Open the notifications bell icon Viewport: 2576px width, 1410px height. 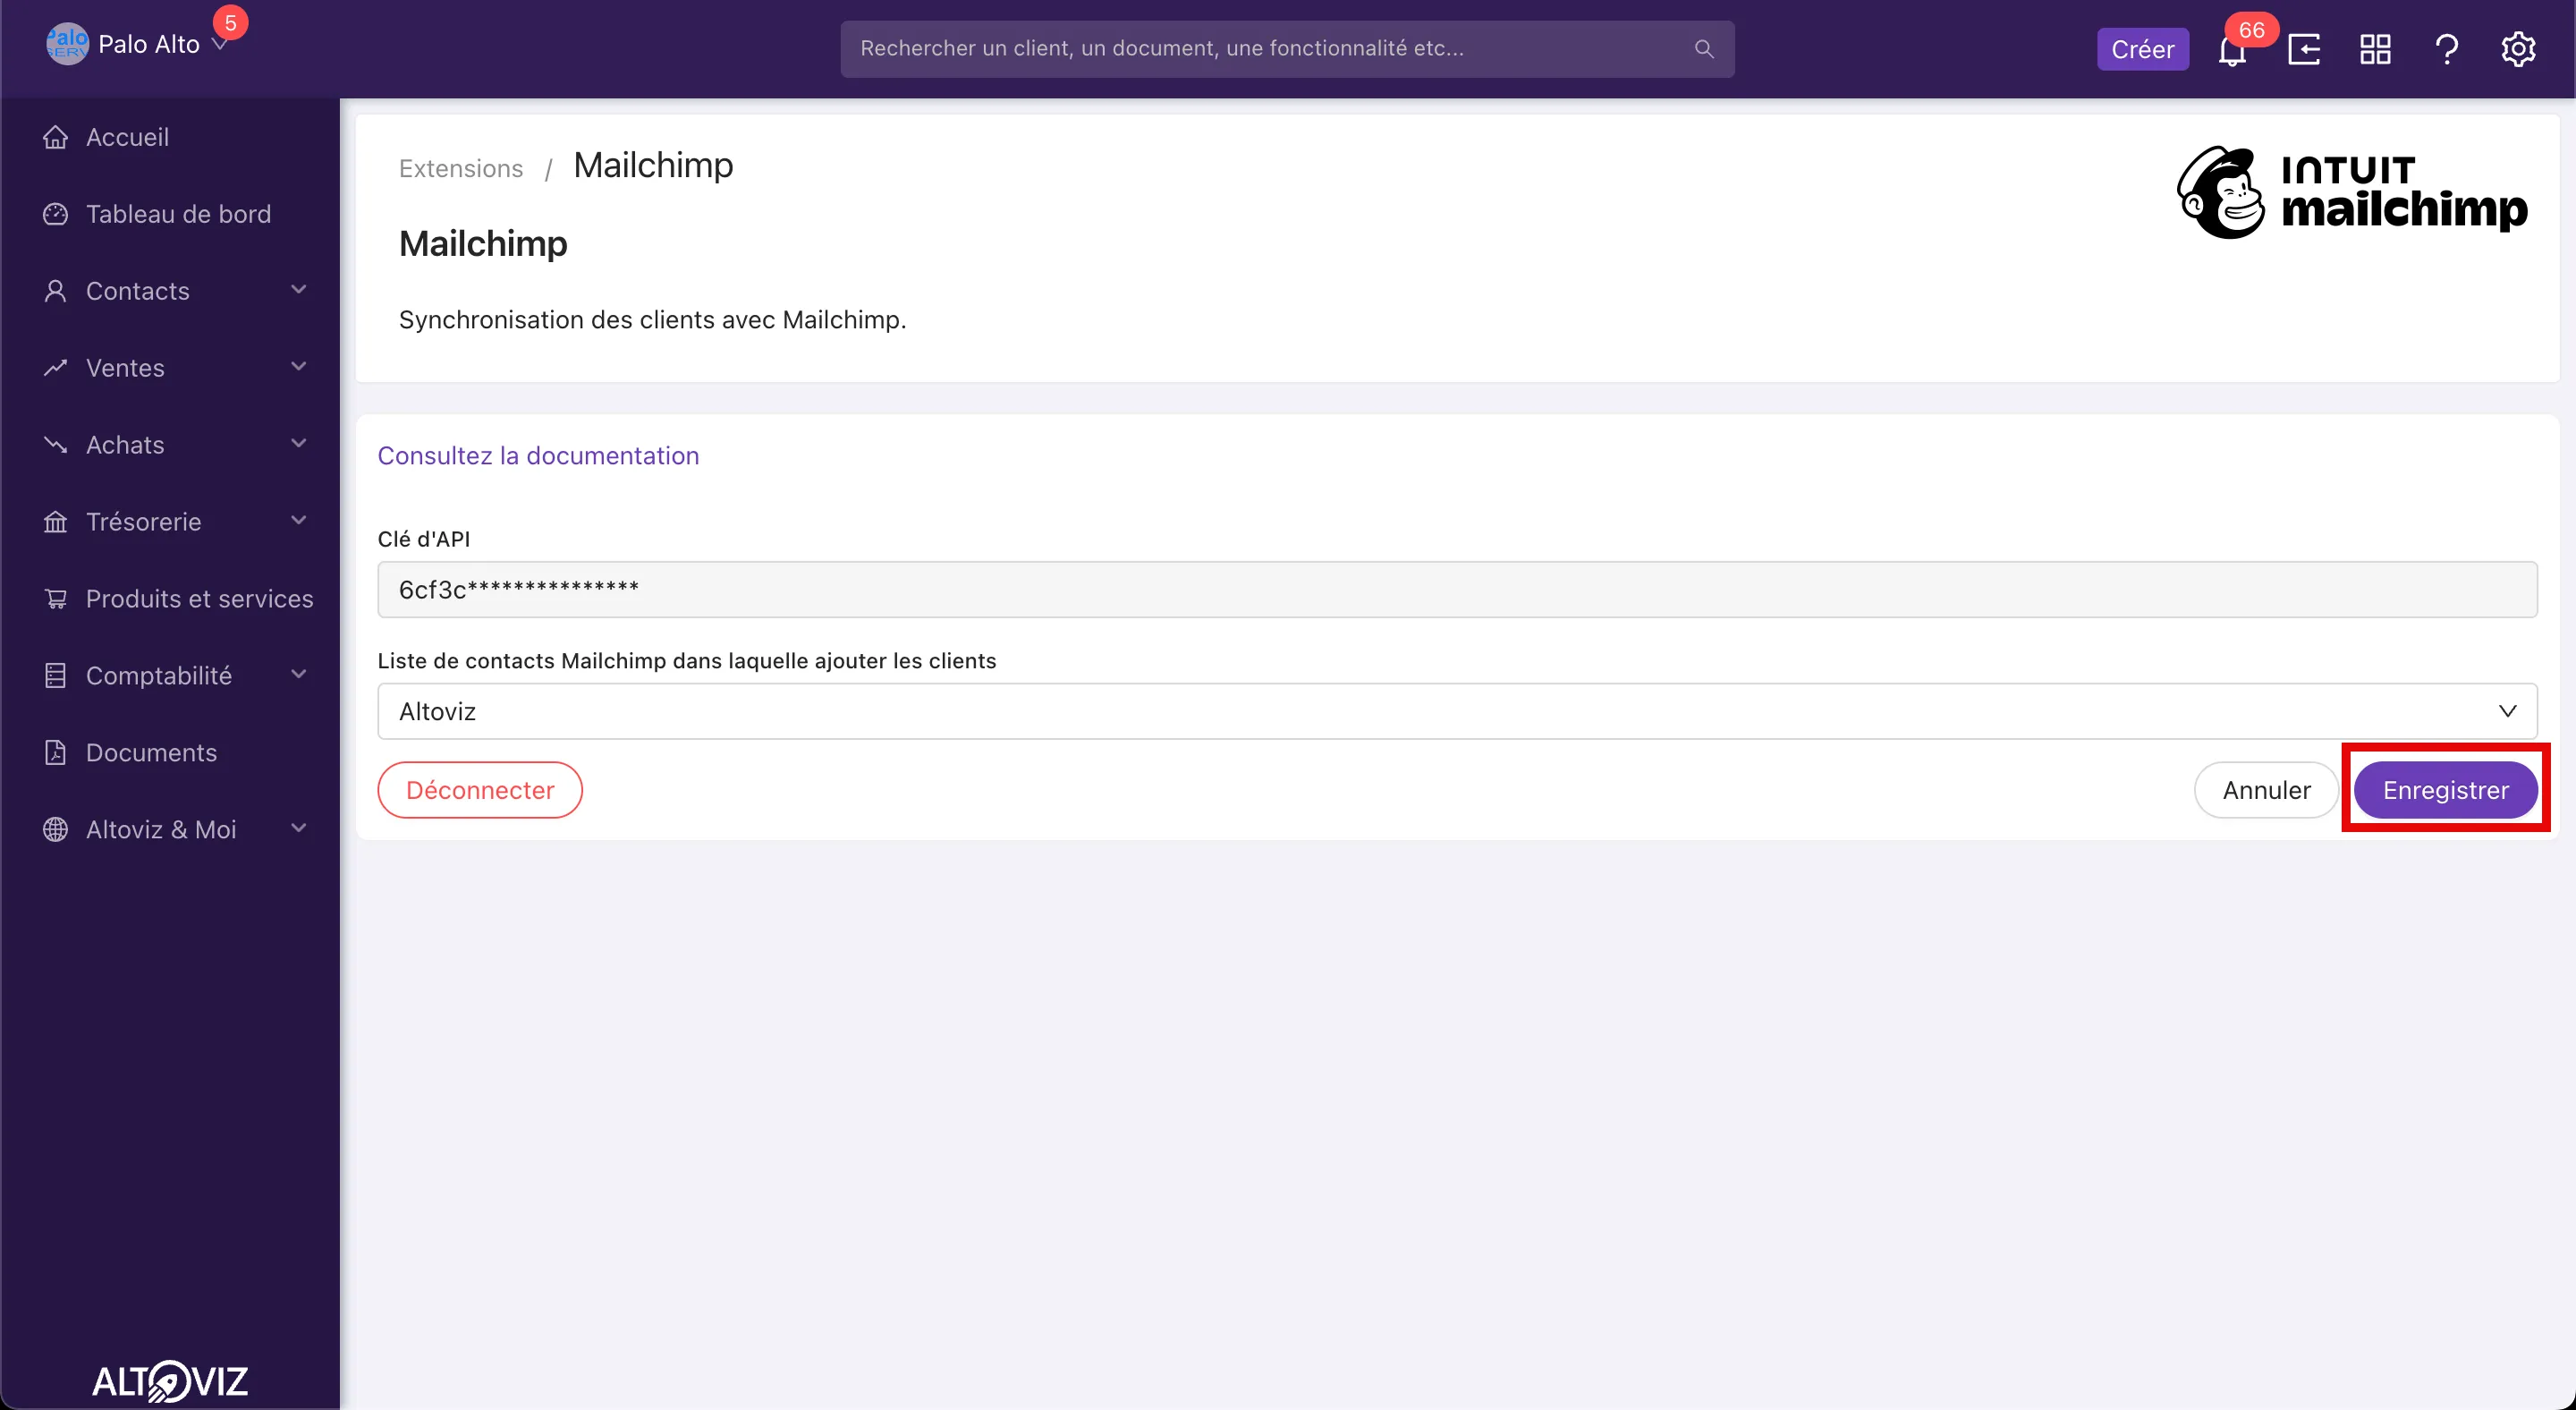(2231, 50)
